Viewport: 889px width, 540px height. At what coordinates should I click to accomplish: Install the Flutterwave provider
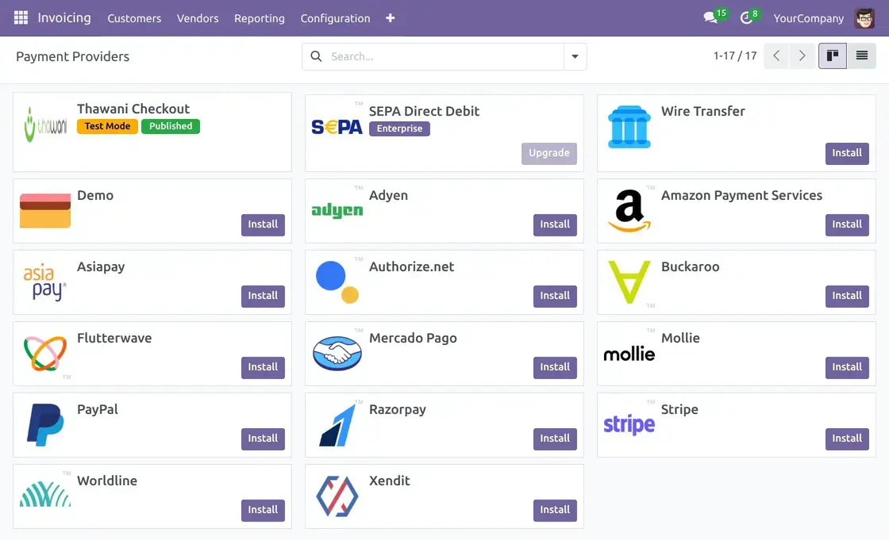263,367
